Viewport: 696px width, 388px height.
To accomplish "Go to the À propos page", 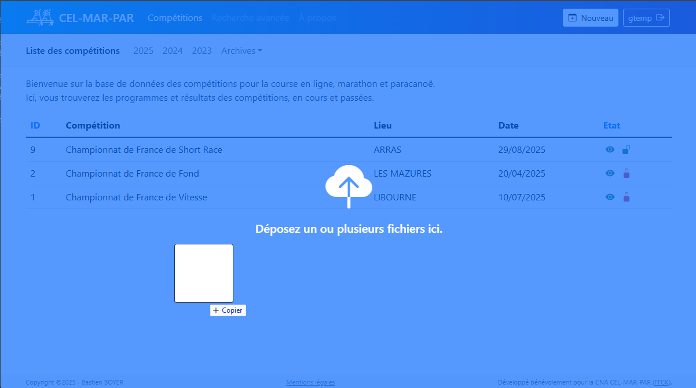I will 317,18.
